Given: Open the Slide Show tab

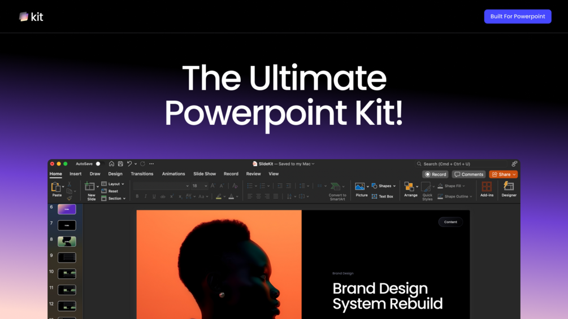Looking at the screenshot, I should (x=205, y=174).
